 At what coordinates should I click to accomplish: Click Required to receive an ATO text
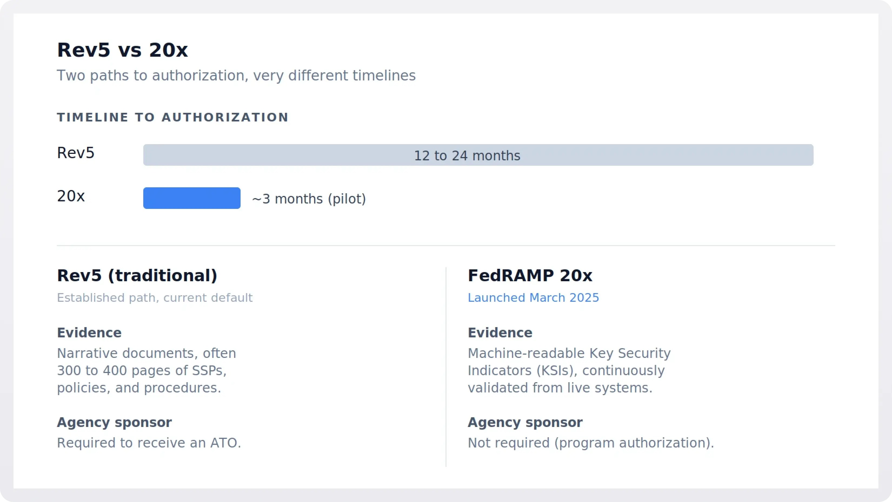149,443
